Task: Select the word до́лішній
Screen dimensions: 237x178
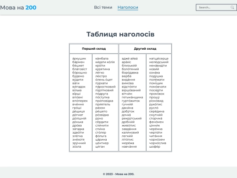Action: [x=79, y=118]
